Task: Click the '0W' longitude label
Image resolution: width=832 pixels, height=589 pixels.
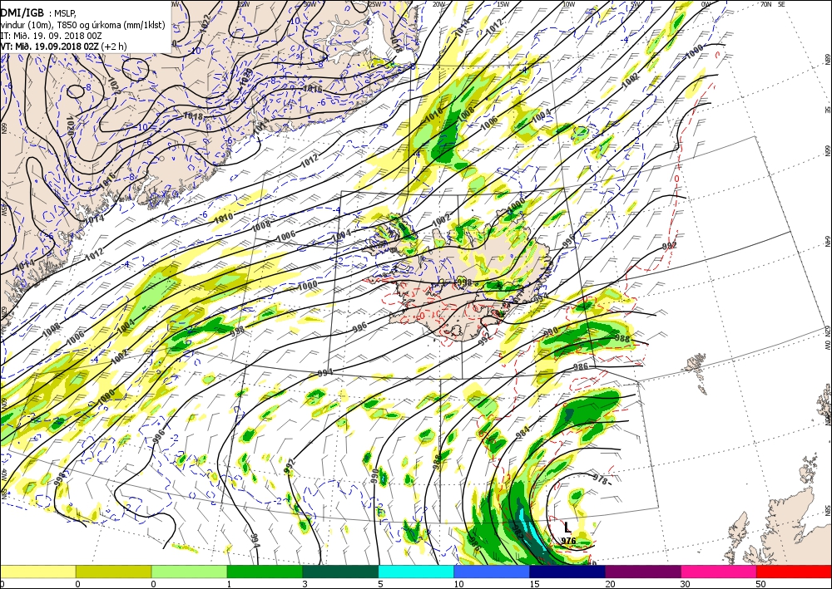Action: (x=706, y=4)
